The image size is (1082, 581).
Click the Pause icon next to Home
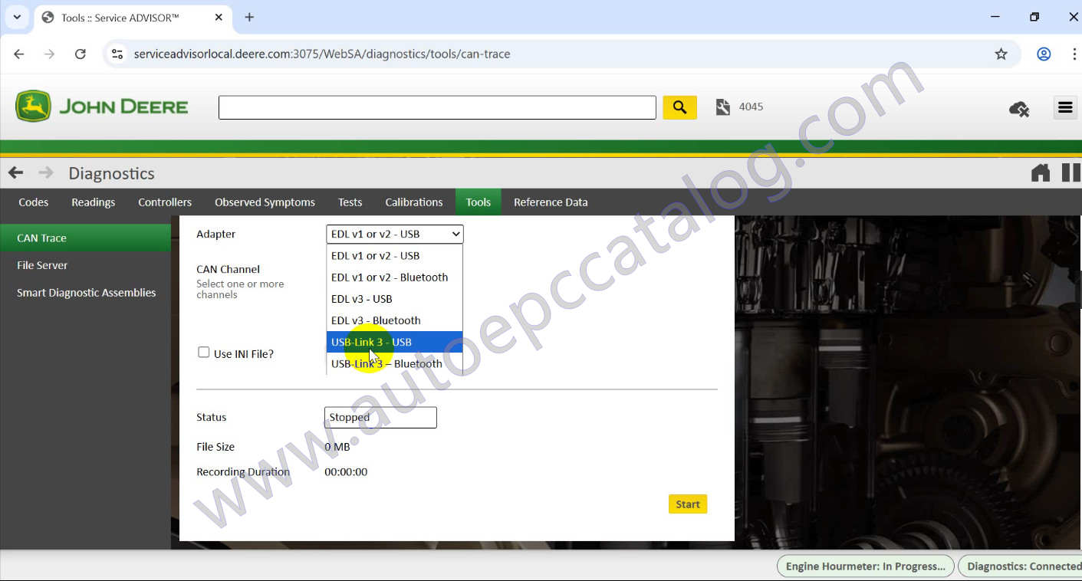click(1070, 173)
